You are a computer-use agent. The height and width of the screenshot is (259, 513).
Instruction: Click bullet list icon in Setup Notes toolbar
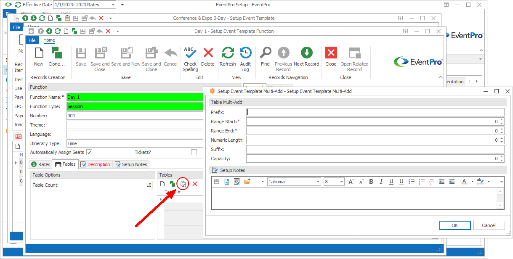point(412,182)
